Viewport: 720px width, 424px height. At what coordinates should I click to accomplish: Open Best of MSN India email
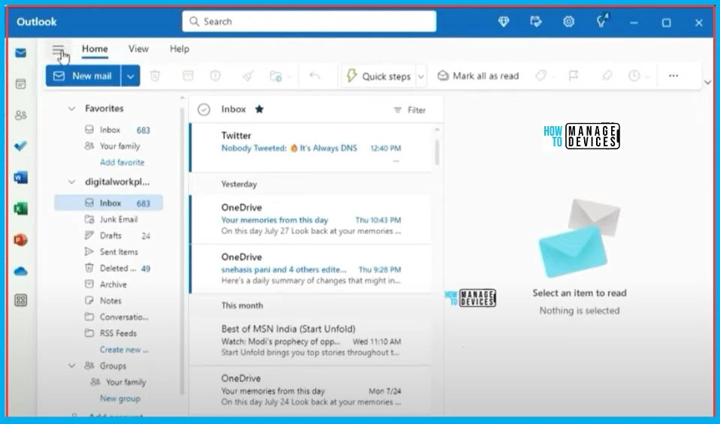311,341
